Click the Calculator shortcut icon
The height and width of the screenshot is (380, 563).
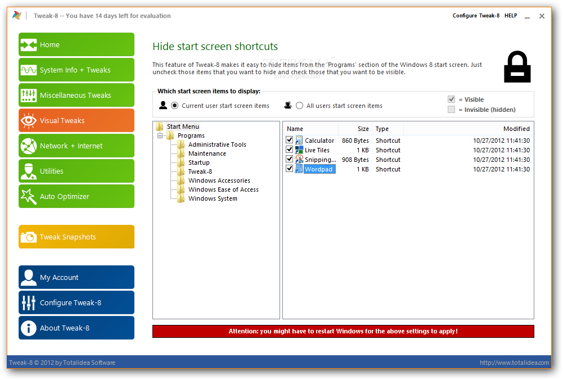coord(299,141)
